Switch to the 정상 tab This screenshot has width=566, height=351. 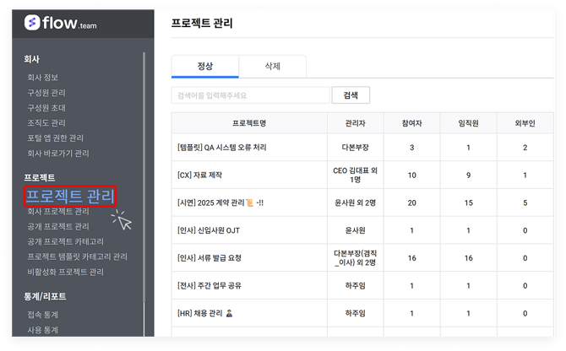pyautogui.click(x=204, y=66)
